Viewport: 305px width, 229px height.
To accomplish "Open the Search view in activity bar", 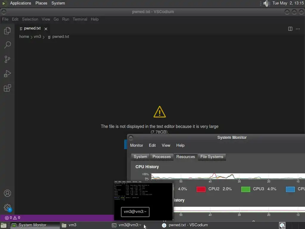I will point(7,45).
